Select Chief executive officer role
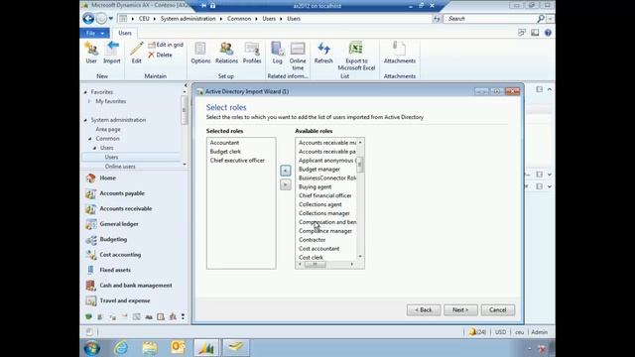The height and width of the screenshot is (357, 635). [x=237, y=161]
